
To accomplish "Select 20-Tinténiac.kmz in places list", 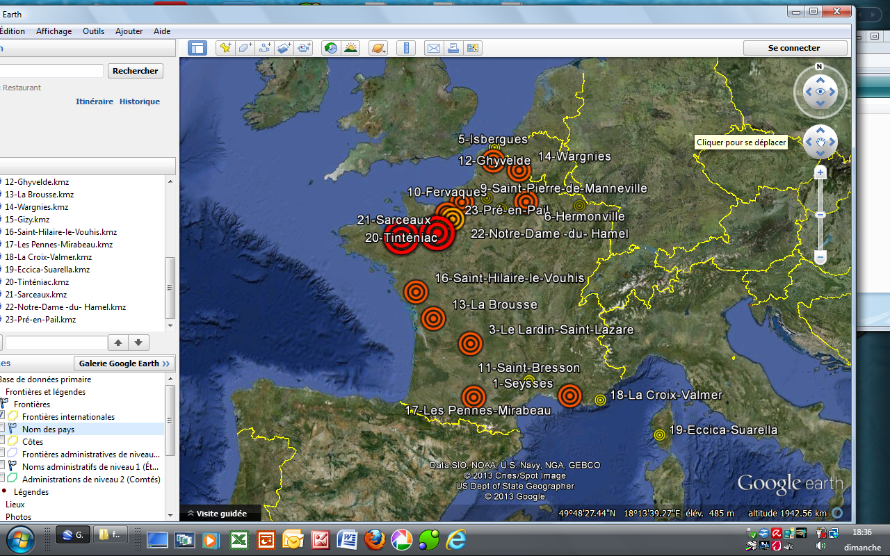I will (37, 282).
